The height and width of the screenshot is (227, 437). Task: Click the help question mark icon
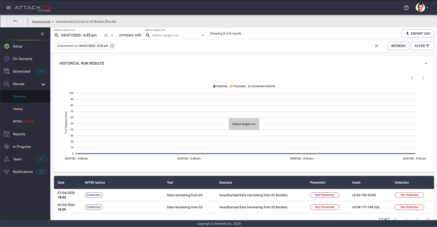(x=406, y=7)
